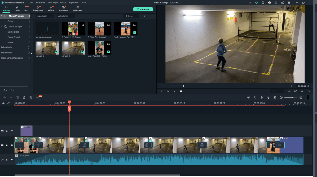Open the 1/2 preview quality dropdown
Image resolution: width=317 pixels, height=177 pixels.
tap(277, 91)
